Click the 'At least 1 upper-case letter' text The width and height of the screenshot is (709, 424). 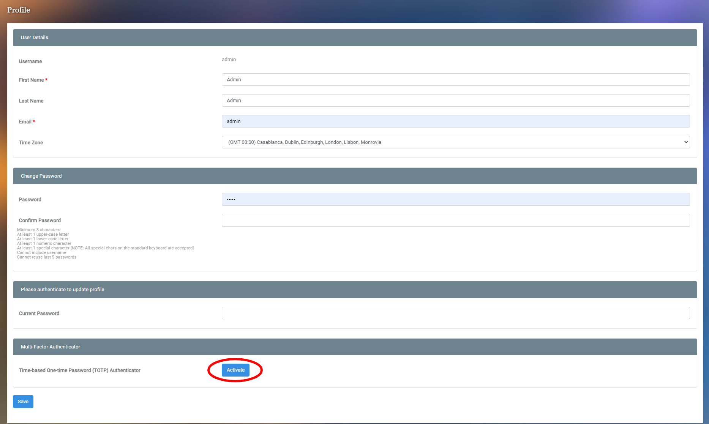pos(43,234)
